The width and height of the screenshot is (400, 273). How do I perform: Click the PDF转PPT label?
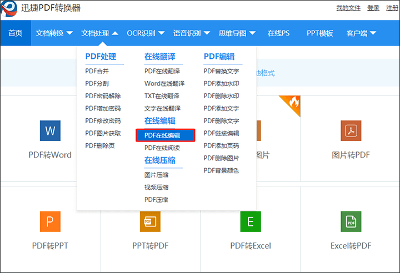50,246
